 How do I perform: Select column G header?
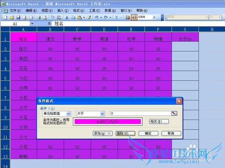coord(185,29)
